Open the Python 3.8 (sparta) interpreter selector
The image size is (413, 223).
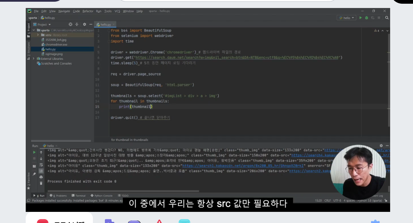(x=370, y=200)
